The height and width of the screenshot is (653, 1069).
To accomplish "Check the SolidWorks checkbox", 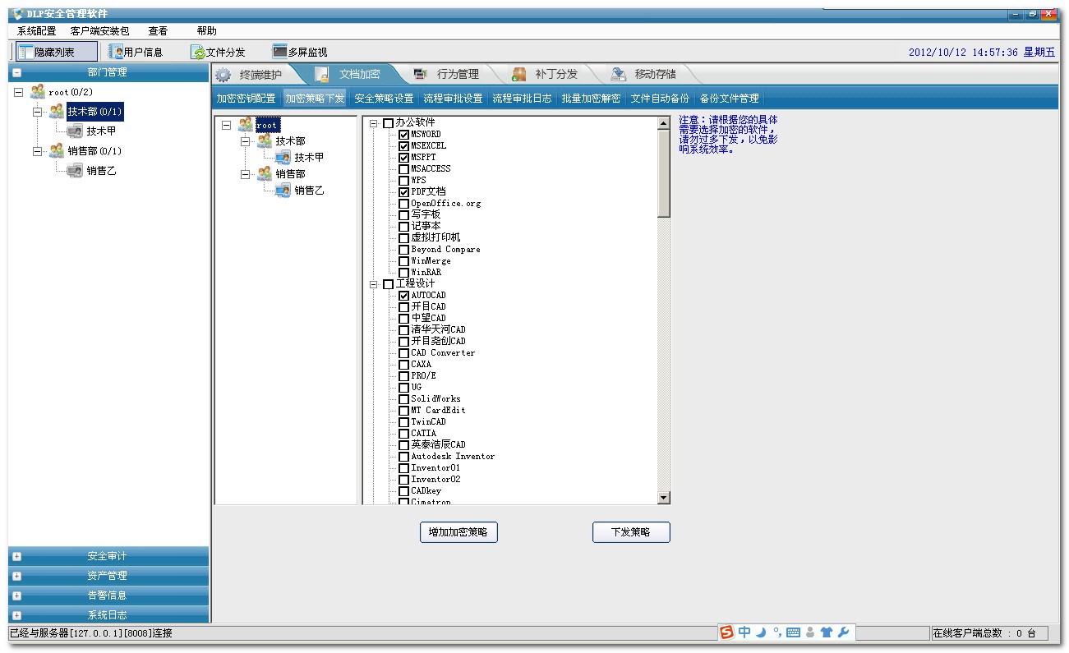I will (x=403, y=398).
